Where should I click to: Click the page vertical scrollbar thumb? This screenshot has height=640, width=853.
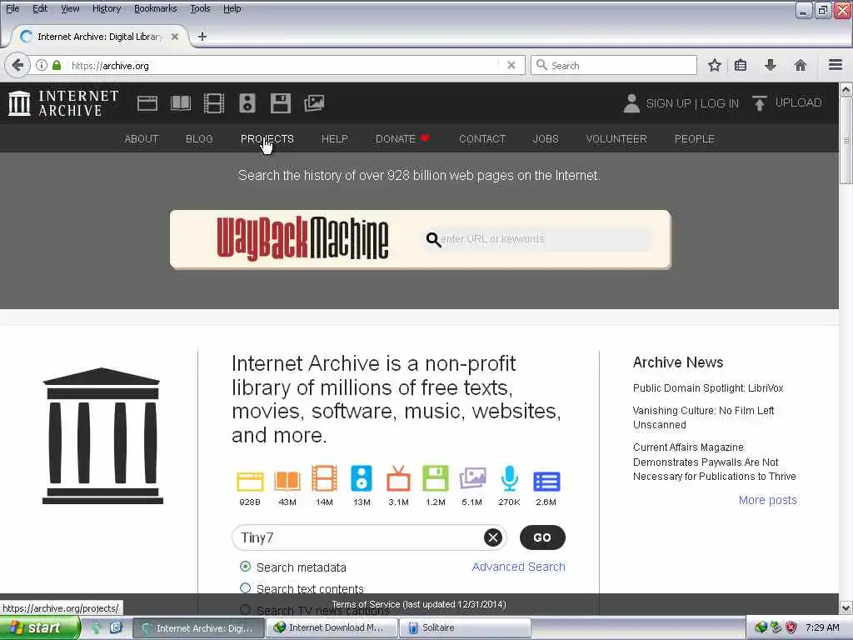[846, 140]
